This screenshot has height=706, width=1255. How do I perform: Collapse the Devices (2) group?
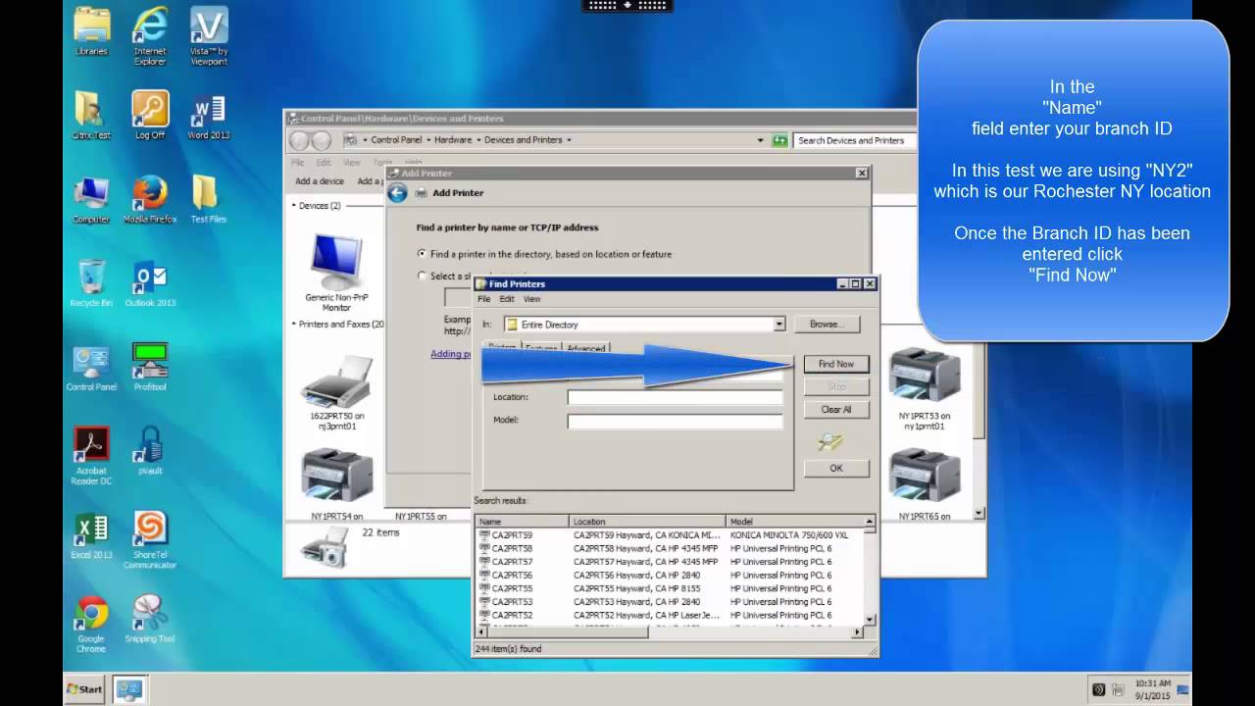tap(293, 206)
